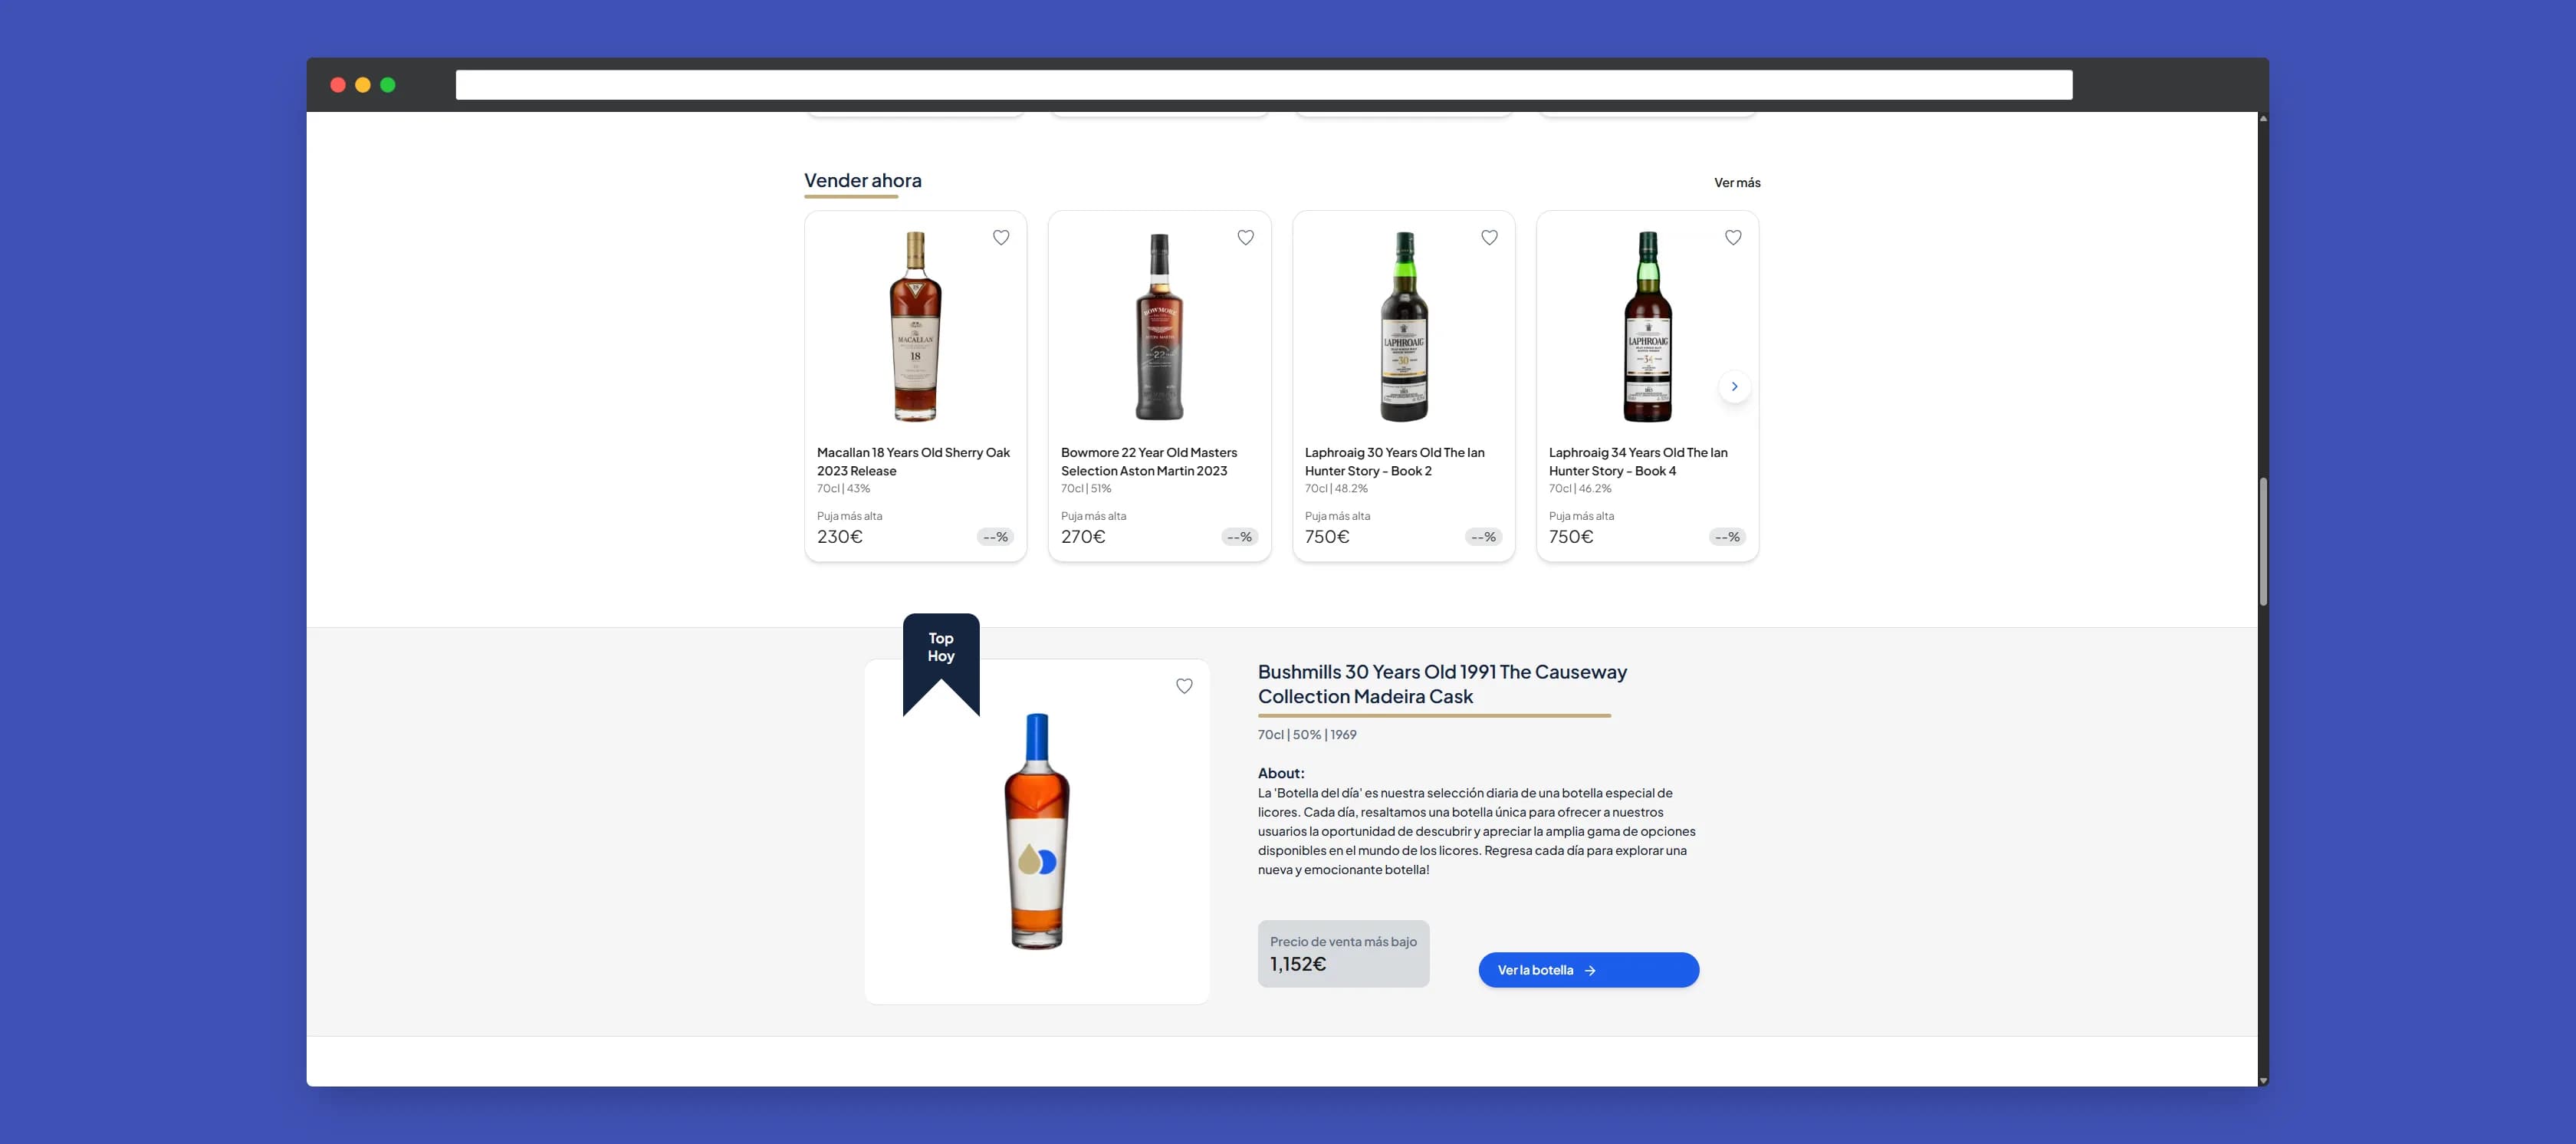Viewport: 2576px width, 1144px height.
Task: Click the 1,152€ lowest sale price
Action: (x=1298, y=964)
